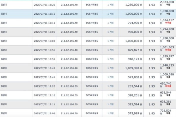Open the '1 게임' link in 16:11 row
The height and width of the screenshot is (117, 176).
[x=111, y=23]
